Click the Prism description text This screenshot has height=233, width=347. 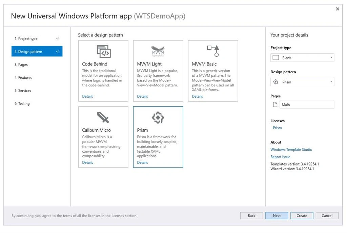click(x=157, y=146)
